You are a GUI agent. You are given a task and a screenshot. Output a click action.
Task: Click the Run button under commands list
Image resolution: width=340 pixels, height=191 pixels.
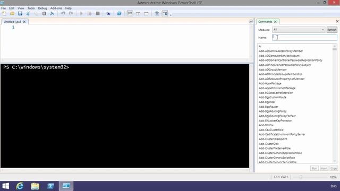click(314, 168)
